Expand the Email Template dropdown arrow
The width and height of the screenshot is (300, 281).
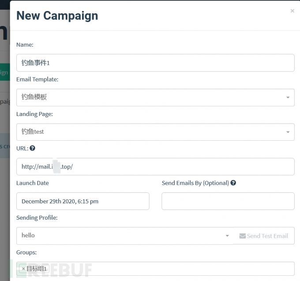[x=288, y=97]
